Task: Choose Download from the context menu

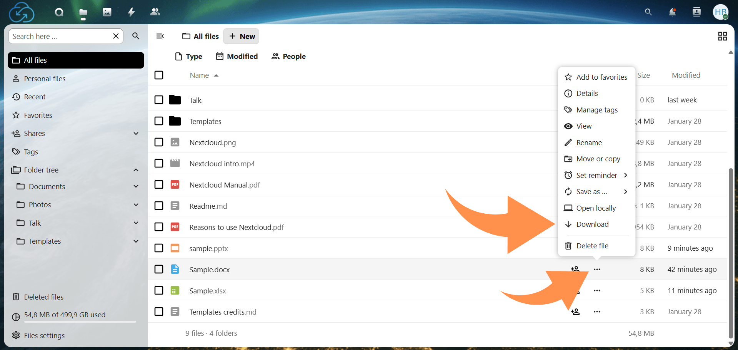Action: point(592,224)
